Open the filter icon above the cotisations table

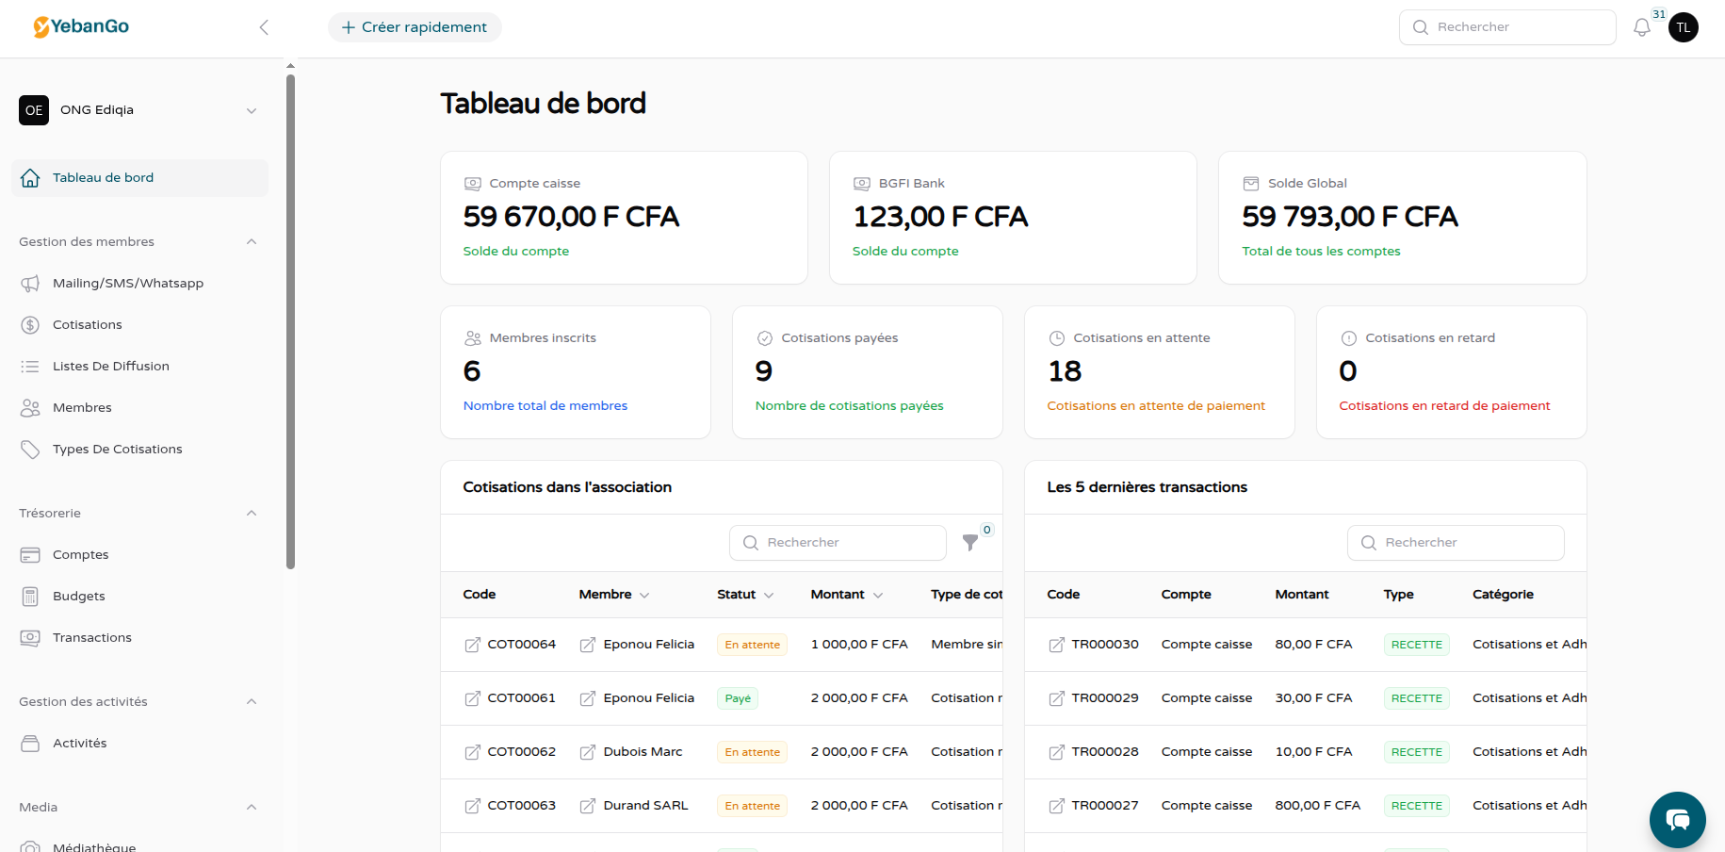coord(970,543)
